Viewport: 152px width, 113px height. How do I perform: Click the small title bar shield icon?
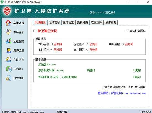coord(2,2)
